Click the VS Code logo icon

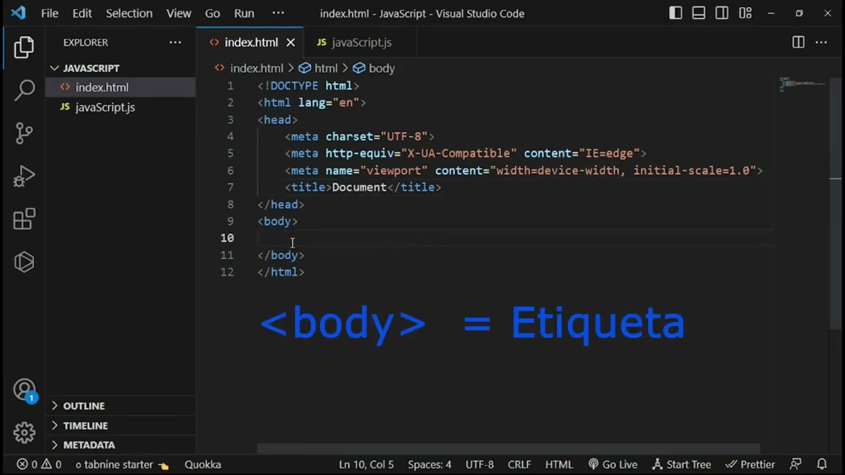click(18, 13)
